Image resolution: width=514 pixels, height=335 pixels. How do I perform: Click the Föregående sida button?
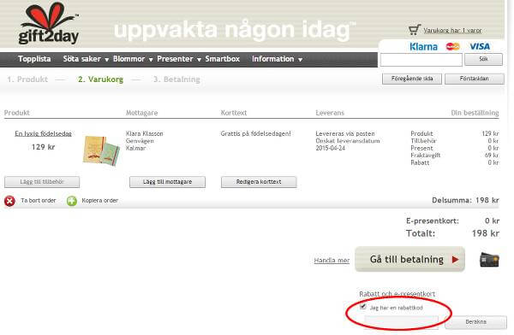[x=412, y=79]
